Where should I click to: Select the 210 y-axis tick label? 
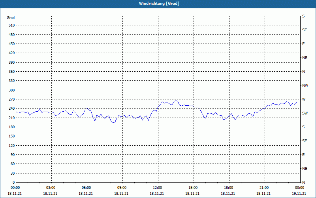(12, 118)
